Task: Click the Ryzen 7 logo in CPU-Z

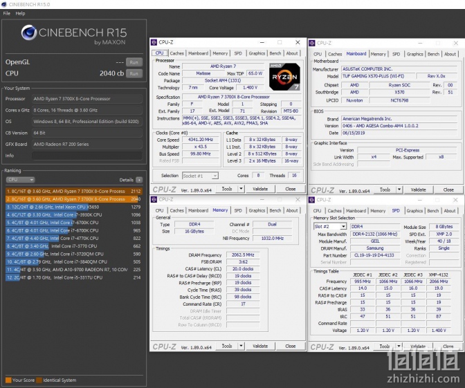Action: tap(284, 77)
